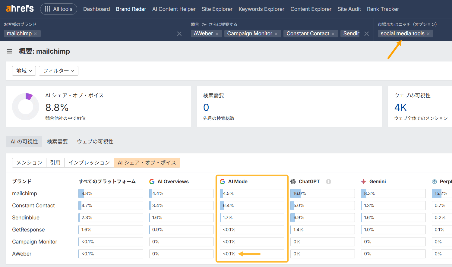Screen dimensions: 452x267
Task: Open the 地域 dropdown
Action: 24,71
